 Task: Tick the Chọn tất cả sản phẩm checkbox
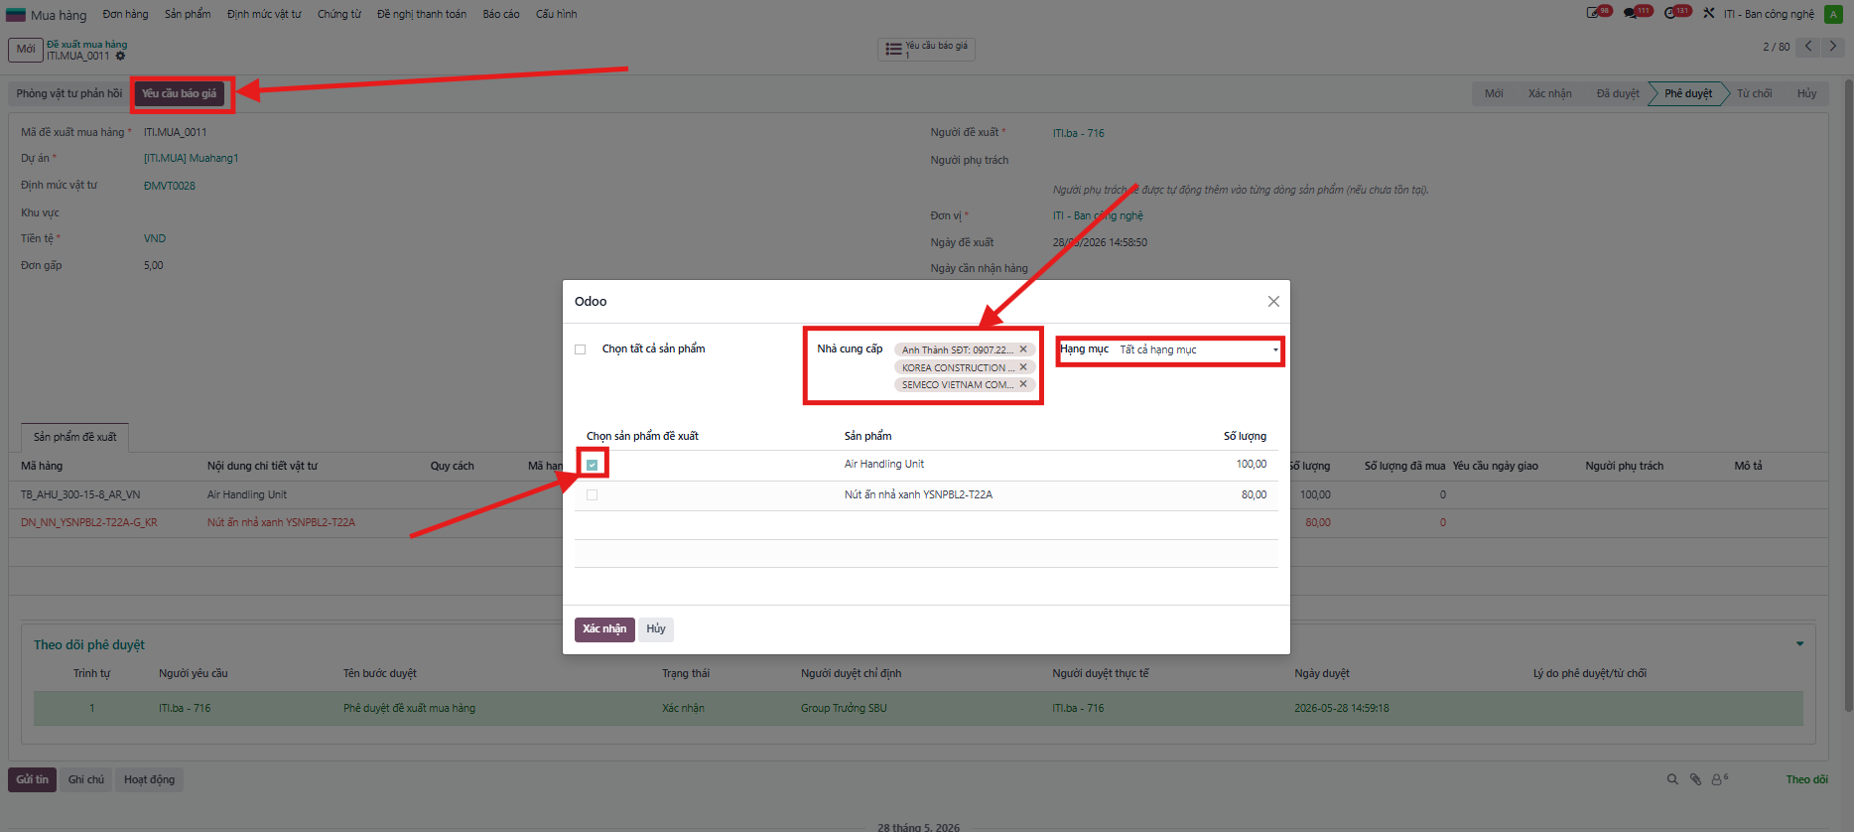[x=581, y=349]
